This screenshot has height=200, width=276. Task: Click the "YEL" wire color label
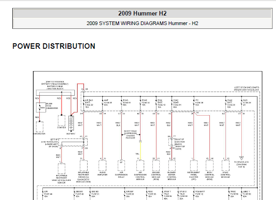pyautogui.click(x=137, y=154)
